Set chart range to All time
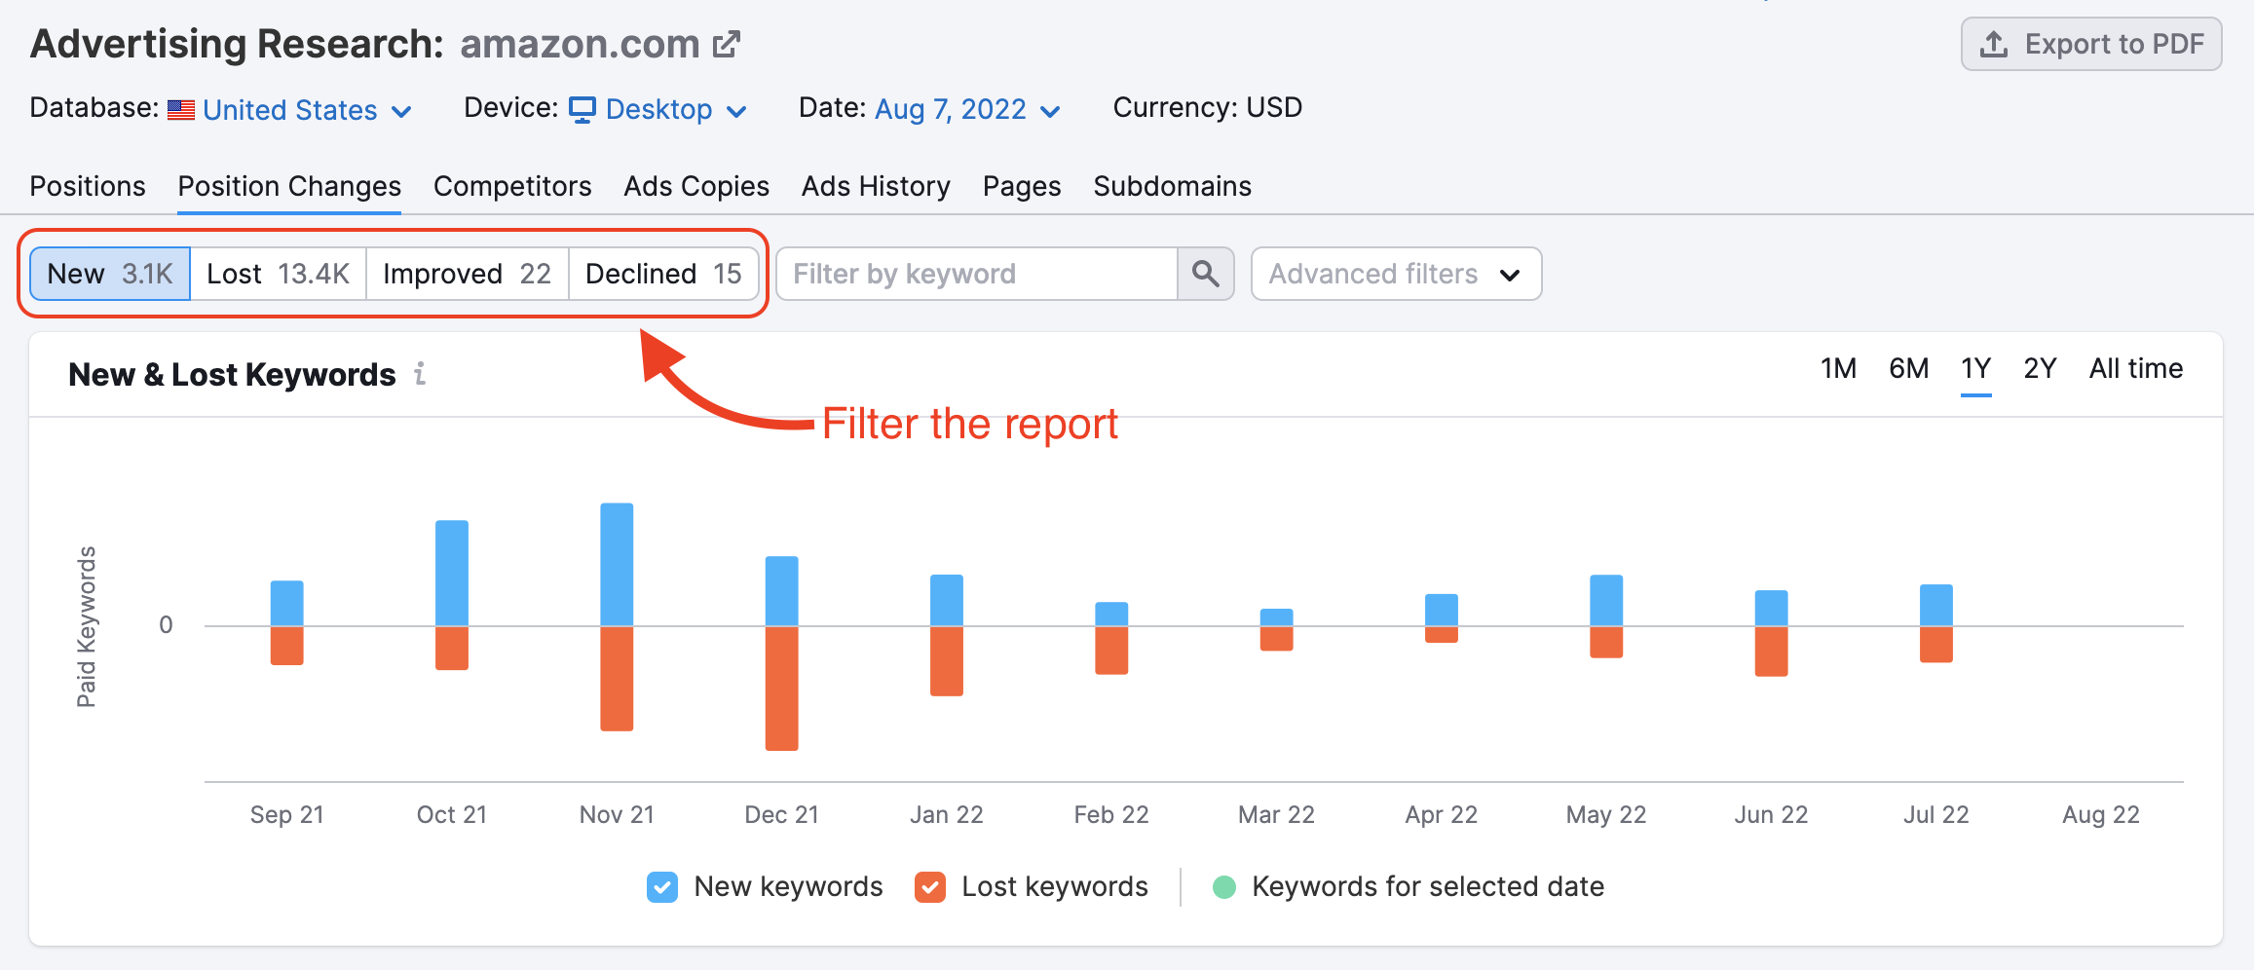Screen dimensions: 2254x970 coord(2135,369)
